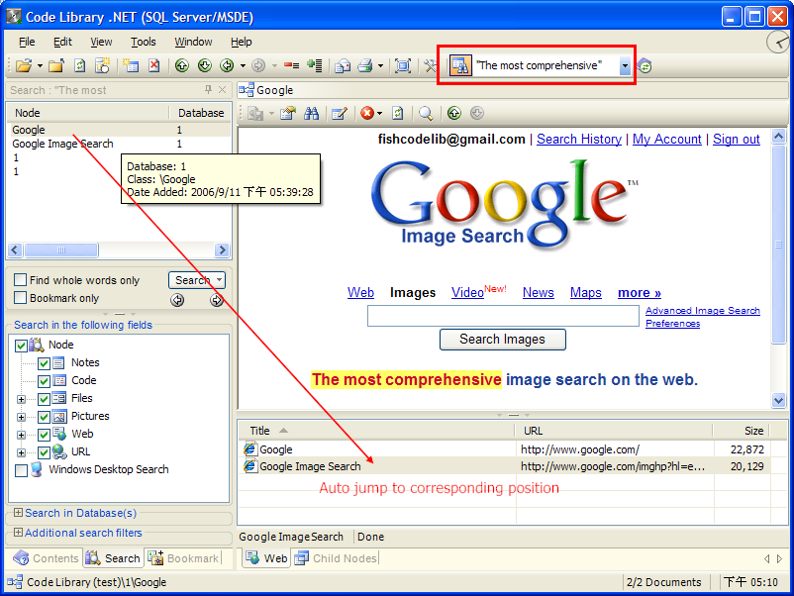794x596 pixels.
Task: Click the Google image search text field
Action: pos(503,316)
